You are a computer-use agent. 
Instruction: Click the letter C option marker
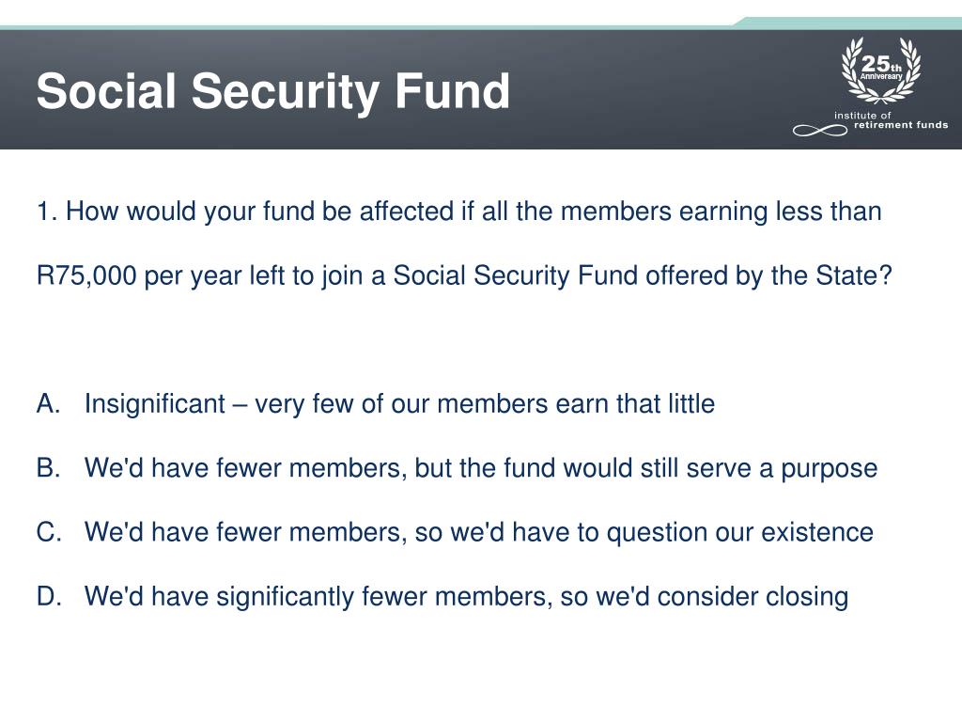[49, 532]
